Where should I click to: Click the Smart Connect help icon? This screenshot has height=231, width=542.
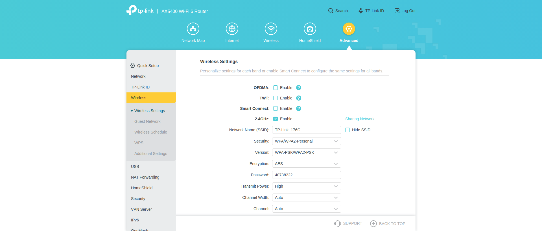(299, 108)
